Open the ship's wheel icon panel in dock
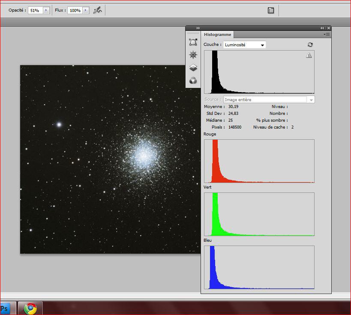351x315 pixels. point(193,55)
